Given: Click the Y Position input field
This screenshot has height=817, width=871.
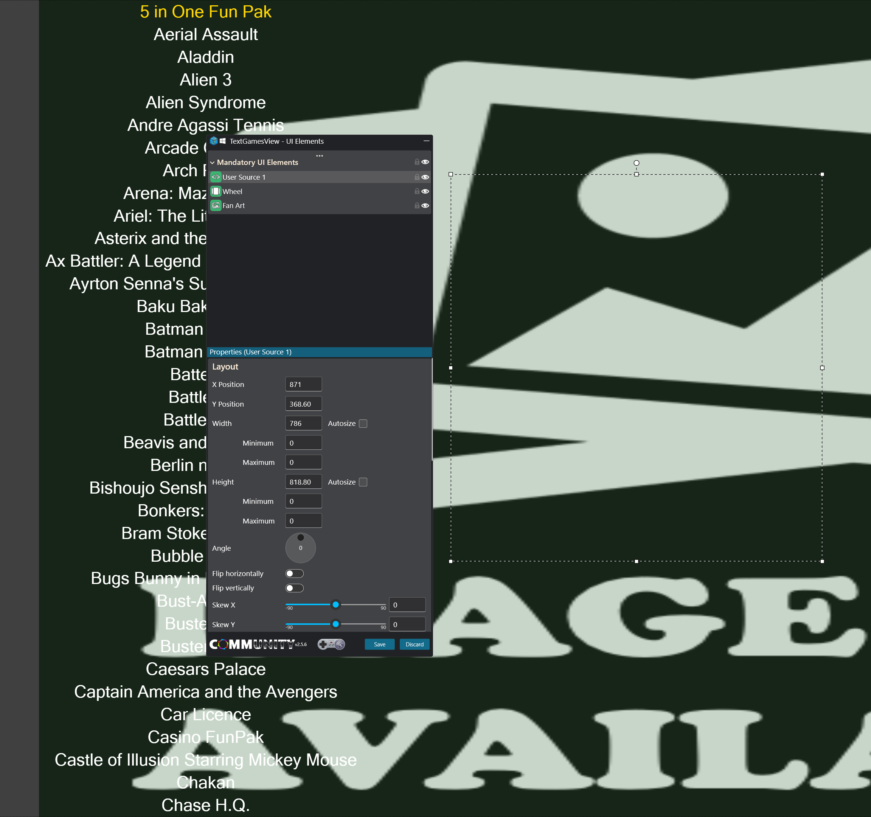Looking at the screenshot, I should [304, 404].
